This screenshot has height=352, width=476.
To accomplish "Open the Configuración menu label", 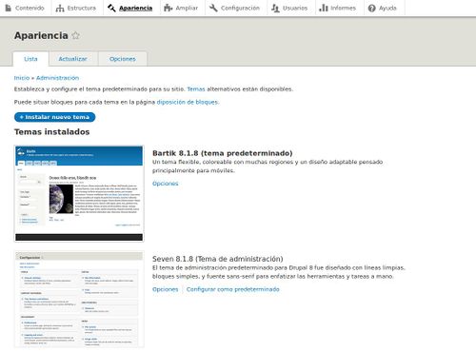I will click(x=240, y=8).
